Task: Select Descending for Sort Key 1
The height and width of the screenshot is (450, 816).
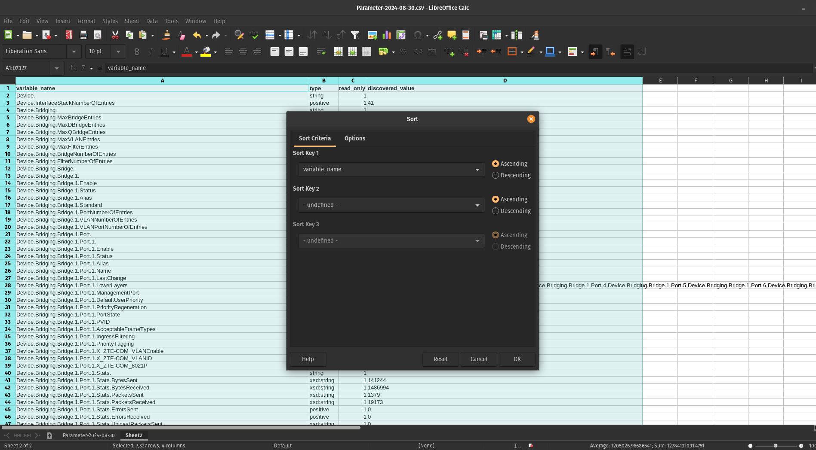Action: 495,175
